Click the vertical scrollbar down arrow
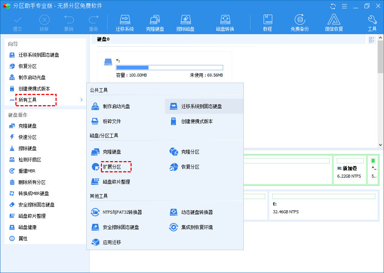Screen dimensions: 384x273 click(381, 145)
